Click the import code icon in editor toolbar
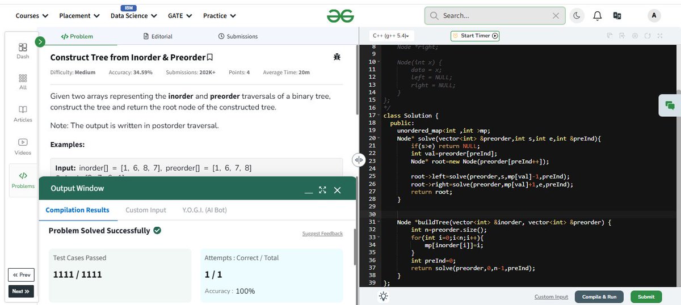Image resolution: width=681 pixels, height=305 pixels. tap(622, 36)
